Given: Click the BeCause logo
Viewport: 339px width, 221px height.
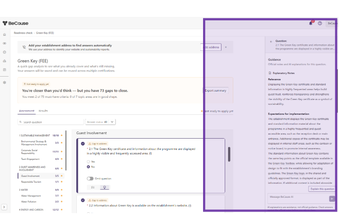Looking at the screenshot, I should click(15, 23).
